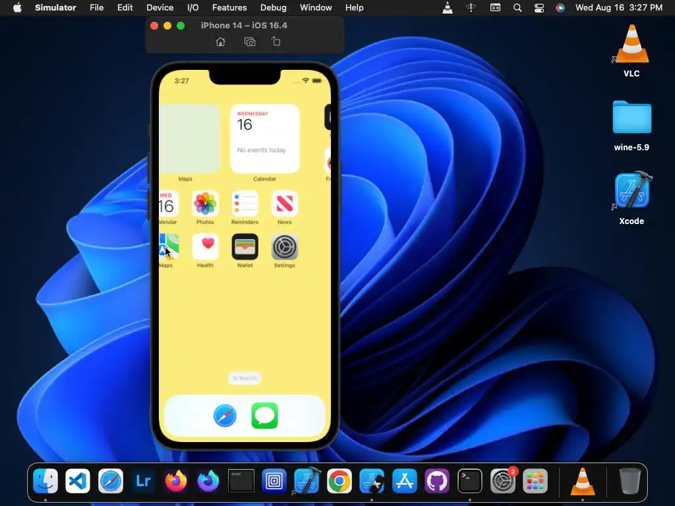This screenshot has width=675, height=506.
Task: Launch Safari from the iPhone dock
Action: [x=225, y=416]
